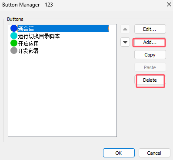Open the Edit... dialog for the selected button
This screenshot has width=173, height=160.
click(x=150, y=29)
